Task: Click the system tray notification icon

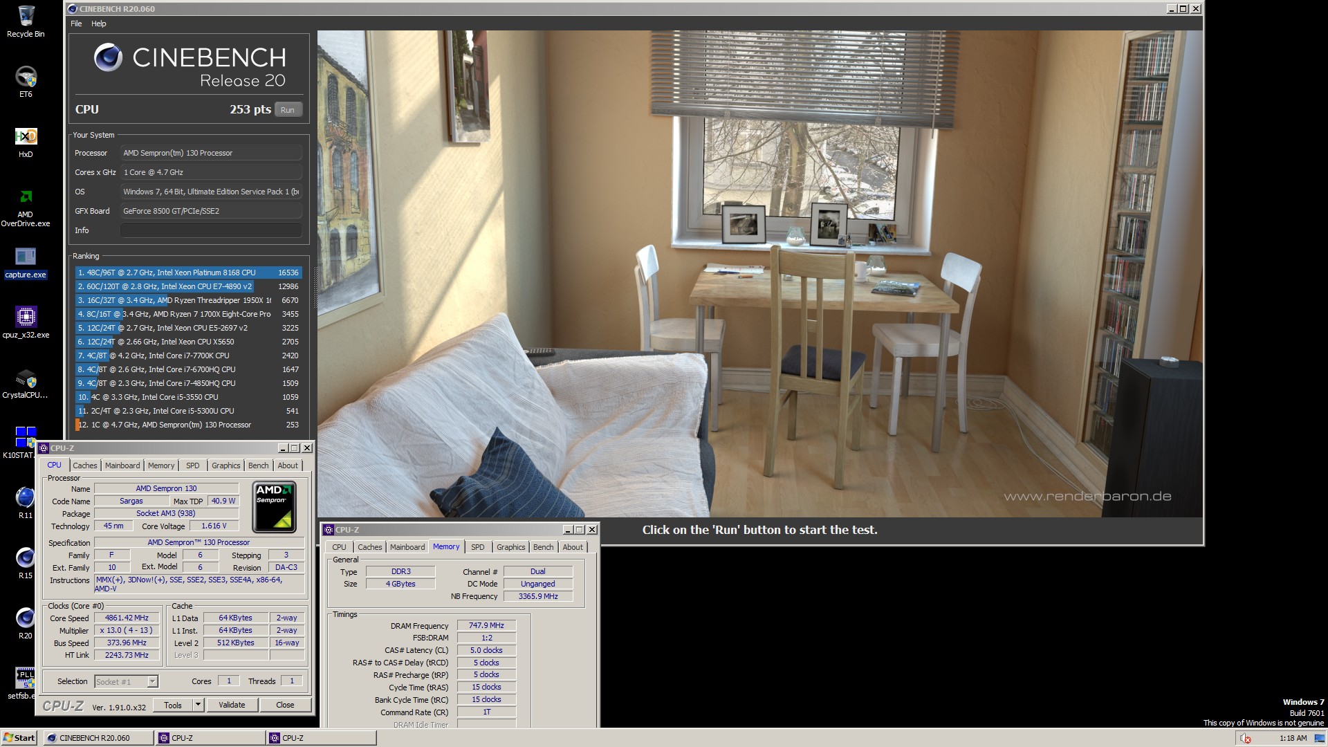Action: [x=1246, y=738]
